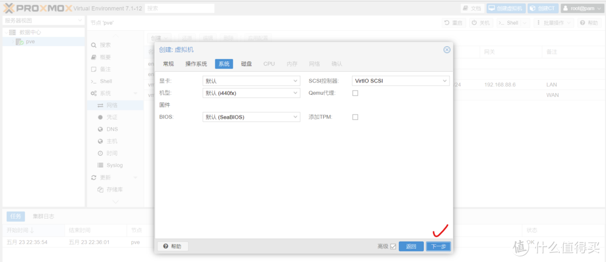Switch to the 磁盘 tab
Viewport: 606px width, 262px height.
coord(246,64)
